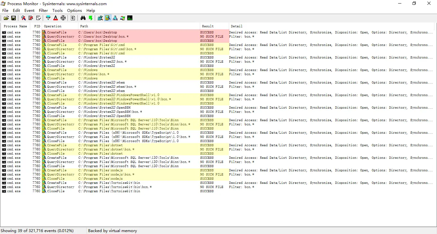Select path C:\Windows\System32\OpenSSH\bcn.*
The width and height of the screenshot is (437, 234).
click(110, 112)
